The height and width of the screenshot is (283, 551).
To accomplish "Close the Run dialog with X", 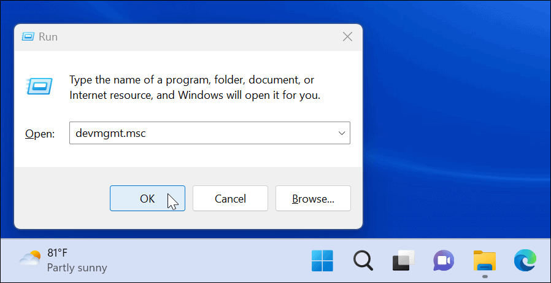I will tap(347, 37).
